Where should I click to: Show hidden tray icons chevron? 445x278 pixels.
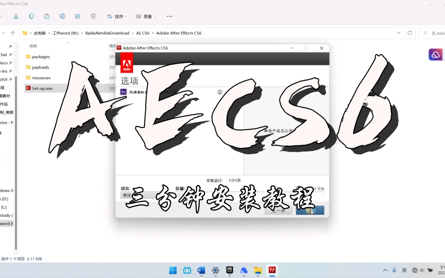point(385,270)
